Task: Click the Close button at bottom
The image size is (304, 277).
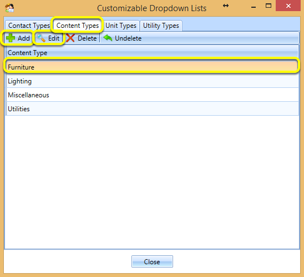Action: pyautogui.click(x=152, y=261)
